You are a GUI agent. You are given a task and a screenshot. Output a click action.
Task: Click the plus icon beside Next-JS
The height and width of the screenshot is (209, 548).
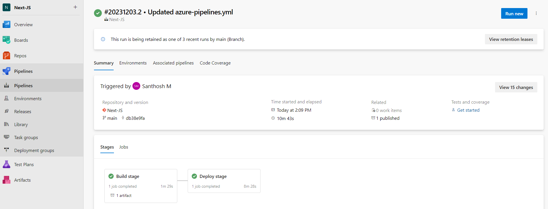[75, 7]
